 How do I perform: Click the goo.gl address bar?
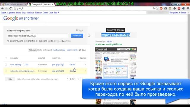tap(83, 9)
